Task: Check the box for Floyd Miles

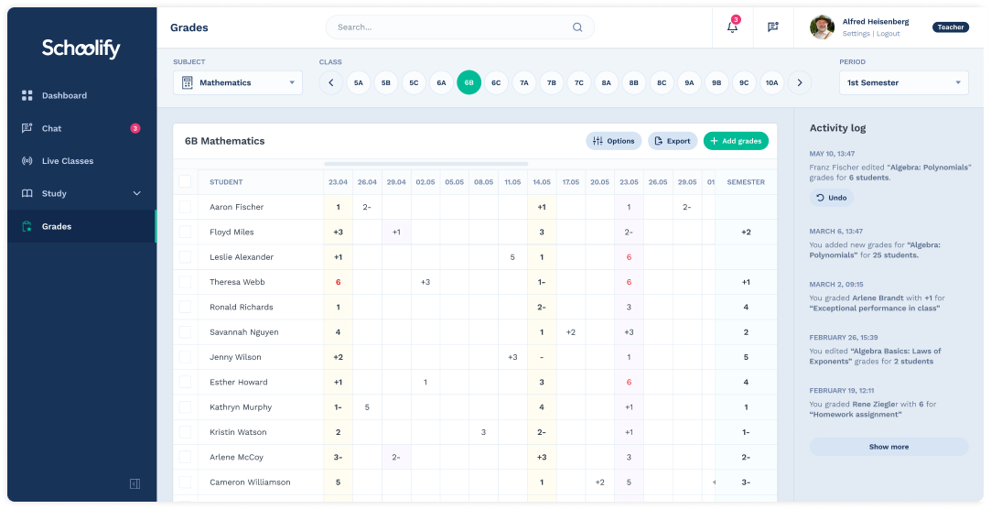Action: 185,232
